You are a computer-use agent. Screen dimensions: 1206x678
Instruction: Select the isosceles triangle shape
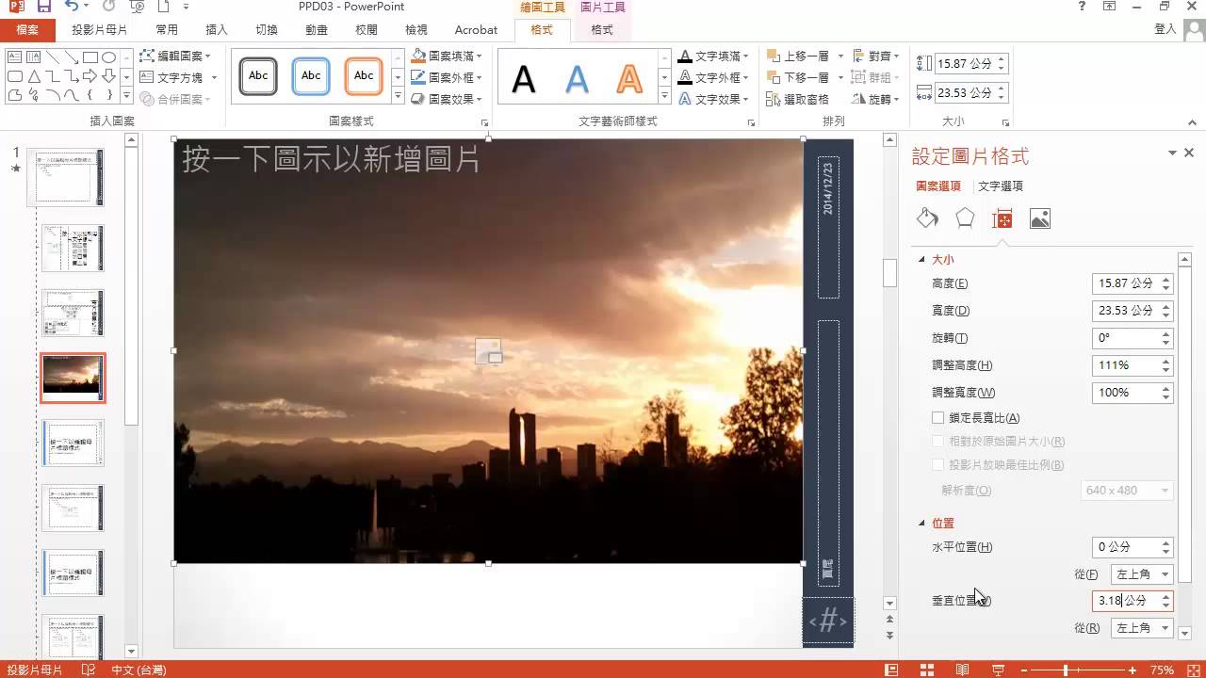click(34, 76)
